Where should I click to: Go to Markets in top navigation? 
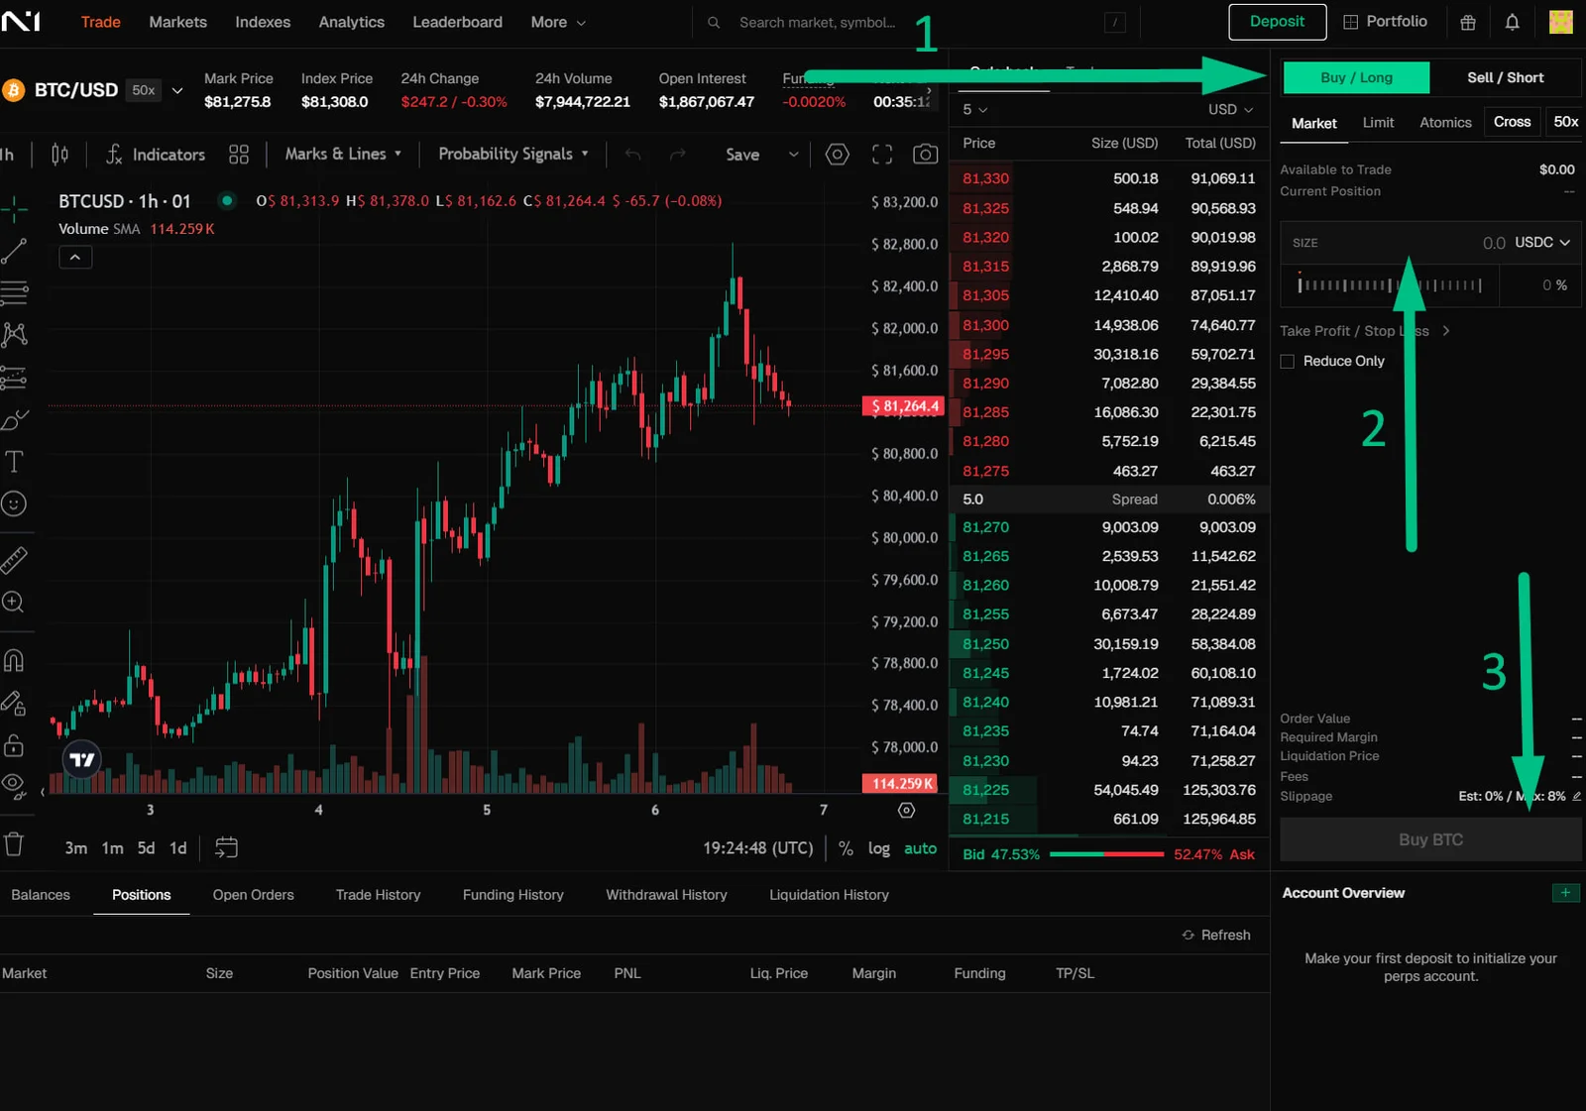[177, 22]
